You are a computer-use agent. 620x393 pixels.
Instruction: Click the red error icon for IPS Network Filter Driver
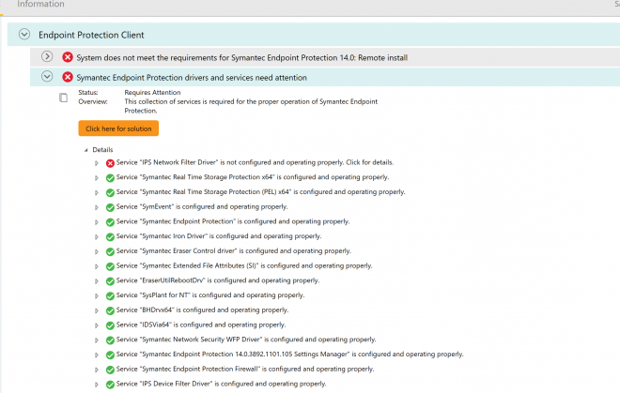point(110,163)
